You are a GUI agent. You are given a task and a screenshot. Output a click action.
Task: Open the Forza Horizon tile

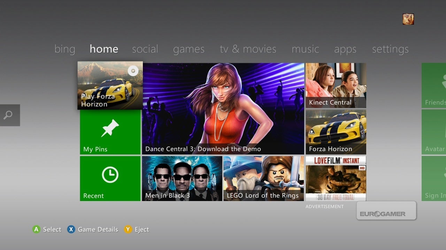pyautogui.click(x=336, y=132)
